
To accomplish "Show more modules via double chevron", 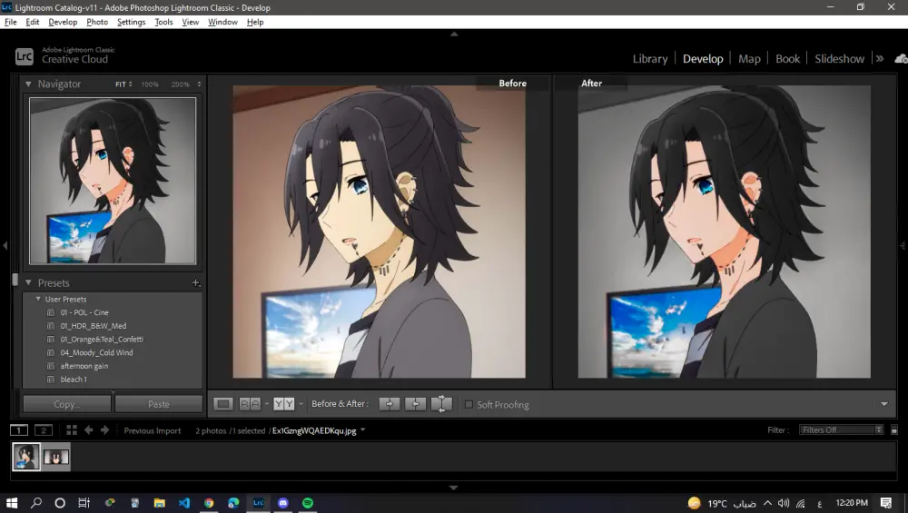I will (880, 58).
